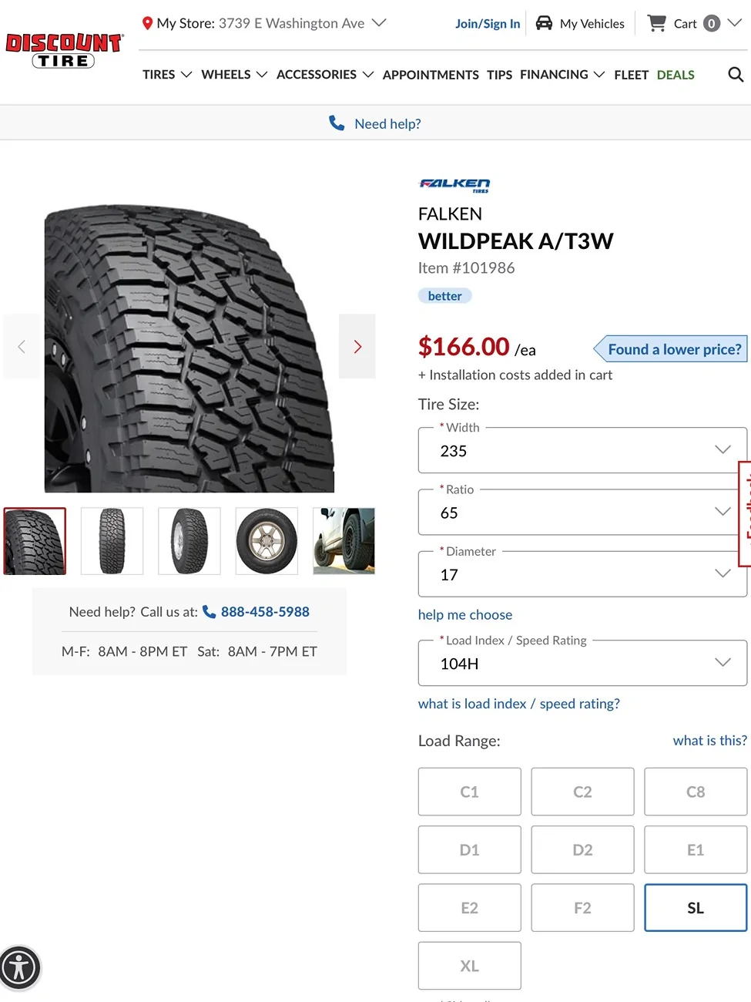
Task: Open the Width dropdown showing 235
Action: 582,450
